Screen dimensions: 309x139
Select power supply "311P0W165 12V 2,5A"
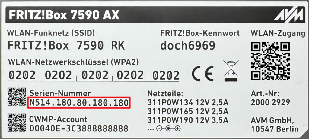[x=188, y=111]
